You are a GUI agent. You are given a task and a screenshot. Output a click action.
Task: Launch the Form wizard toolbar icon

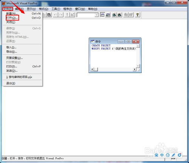click(114, 15)
